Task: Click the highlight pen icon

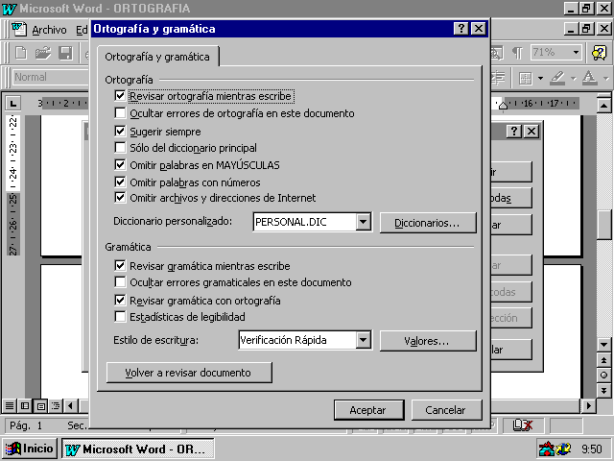Action: (x=557, y=78)
